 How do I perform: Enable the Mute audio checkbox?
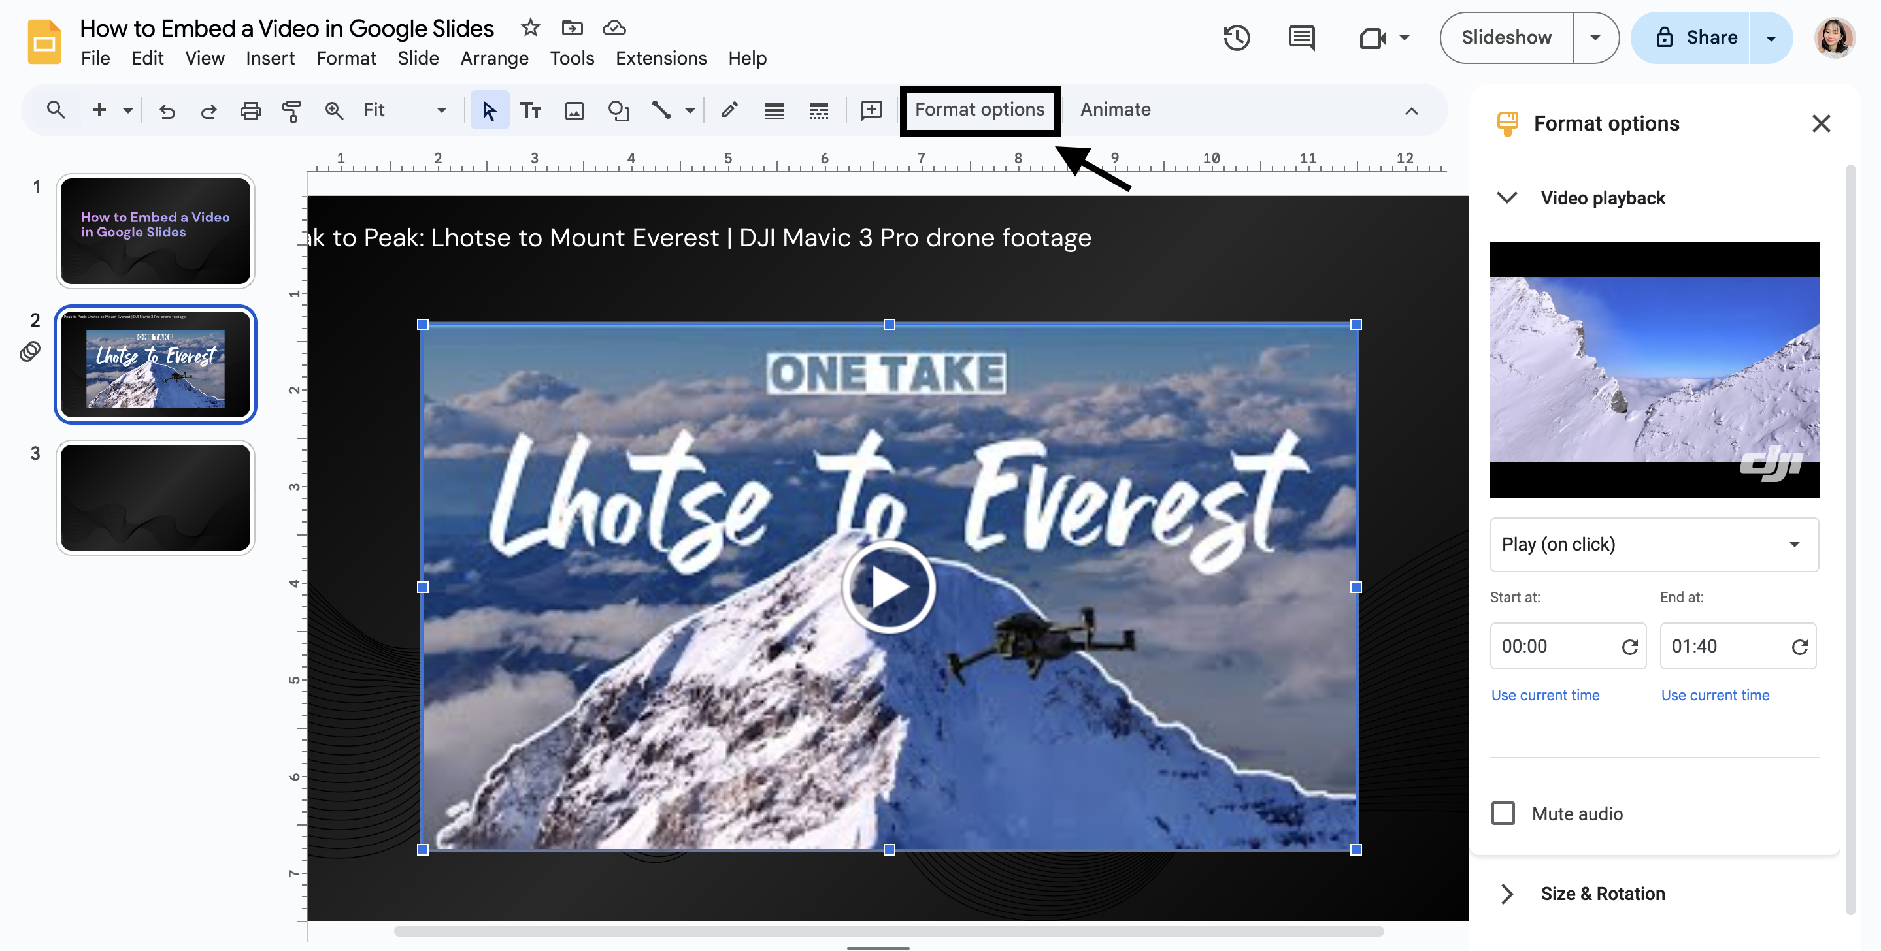tap(1503, 813)
